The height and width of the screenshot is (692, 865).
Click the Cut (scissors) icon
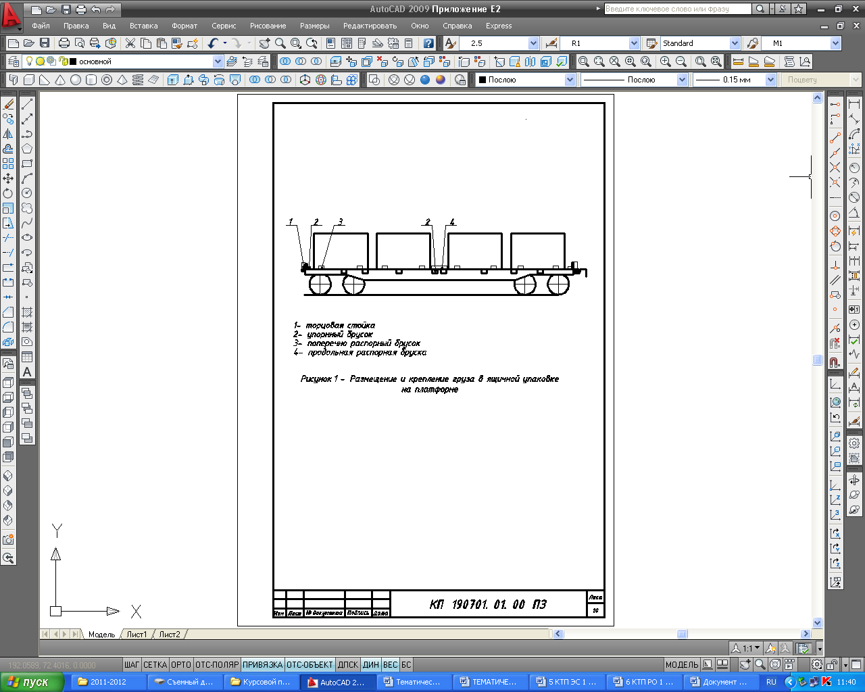pyautogui.click(x=130, y=43)
